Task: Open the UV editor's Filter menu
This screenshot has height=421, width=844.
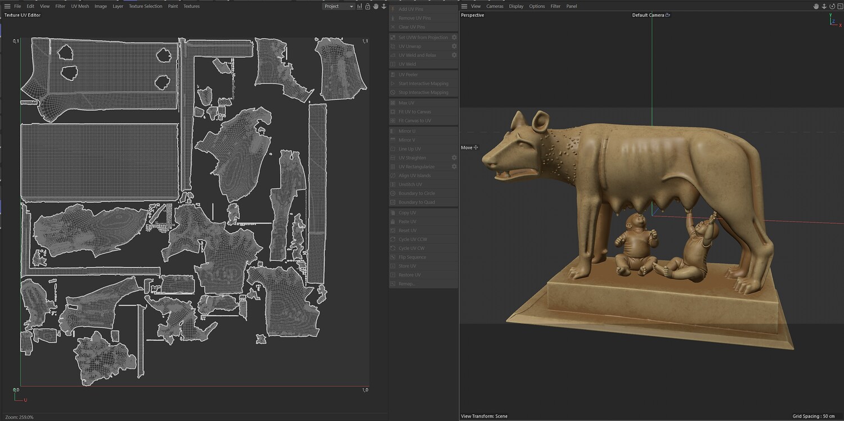Action: click(x=60, y=6)
